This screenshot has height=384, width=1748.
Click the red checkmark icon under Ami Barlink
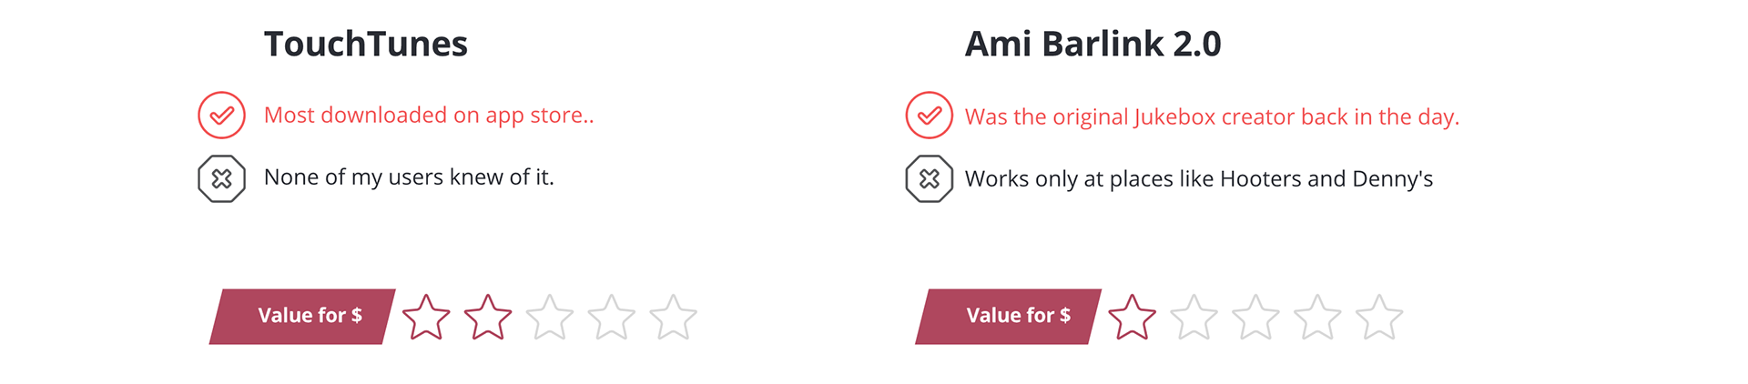pyautogui.click(x=929, y=116)
